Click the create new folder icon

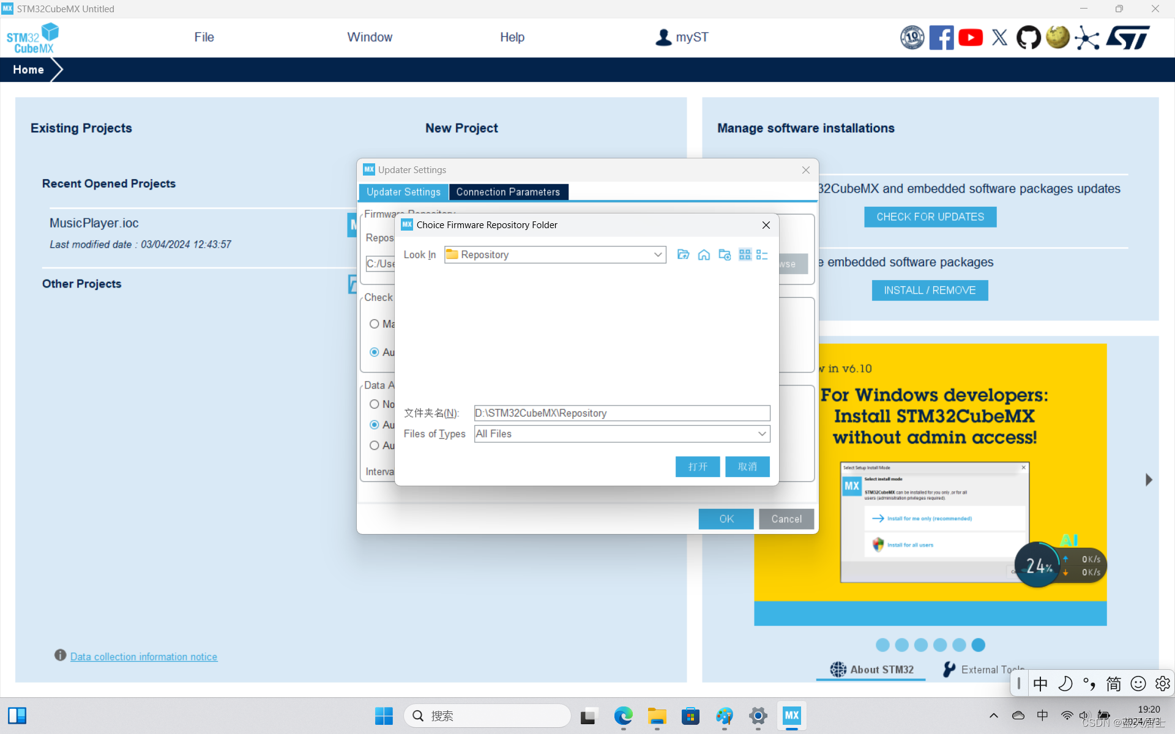click(x=725, y=254)
